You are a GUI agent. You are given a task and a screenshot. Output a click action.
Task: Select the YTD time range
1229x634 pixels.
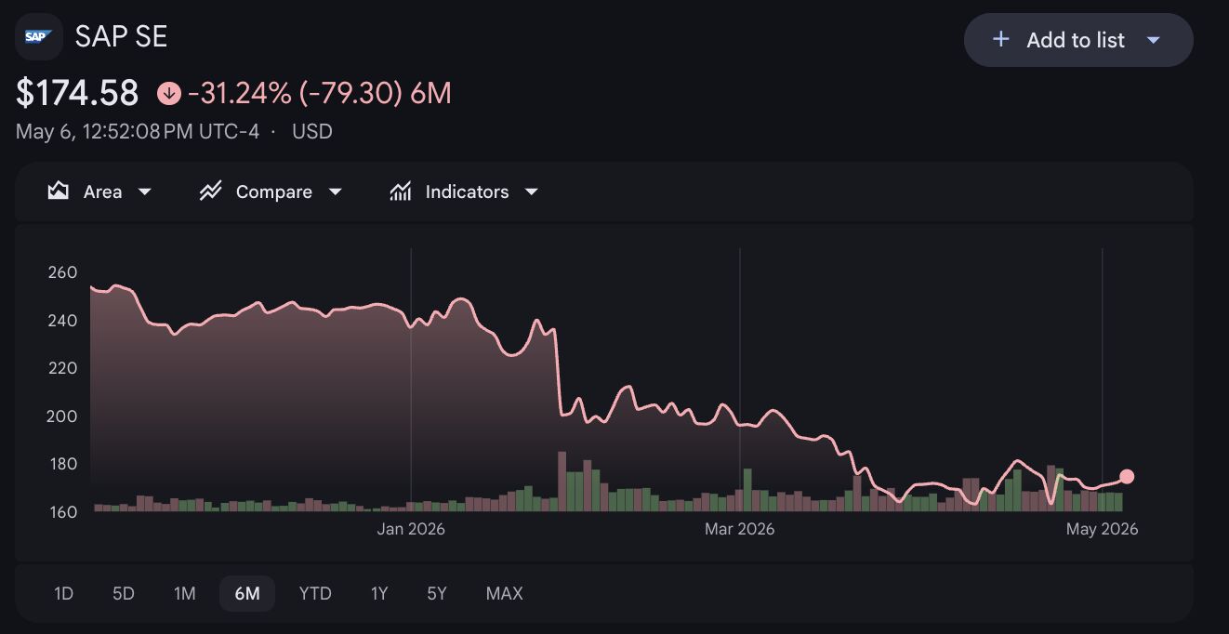tap(315, 593)
